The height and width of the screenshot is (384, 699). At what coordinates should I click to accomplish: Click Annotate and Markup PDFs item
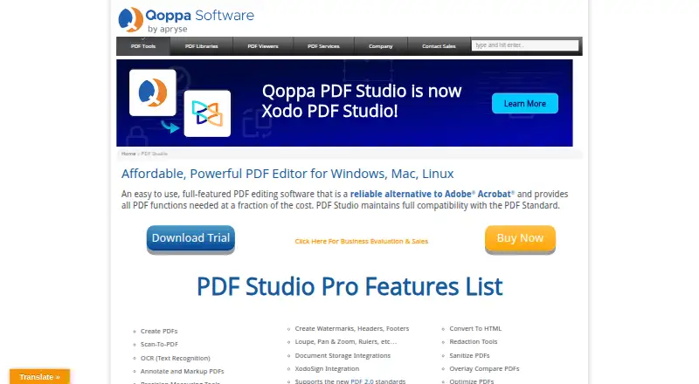tap(183, 372)
